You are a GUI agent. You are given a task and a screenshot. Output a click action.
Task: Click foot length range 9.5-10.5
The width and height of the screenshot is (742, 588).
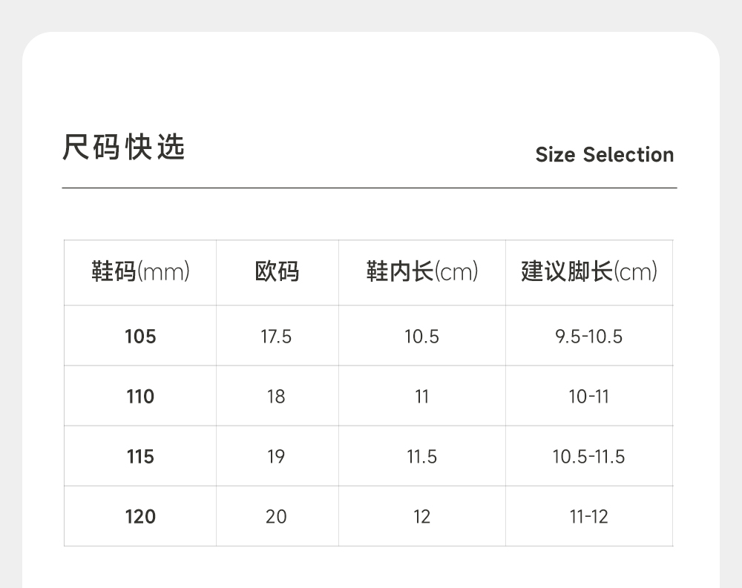click(x=589, y=337)
